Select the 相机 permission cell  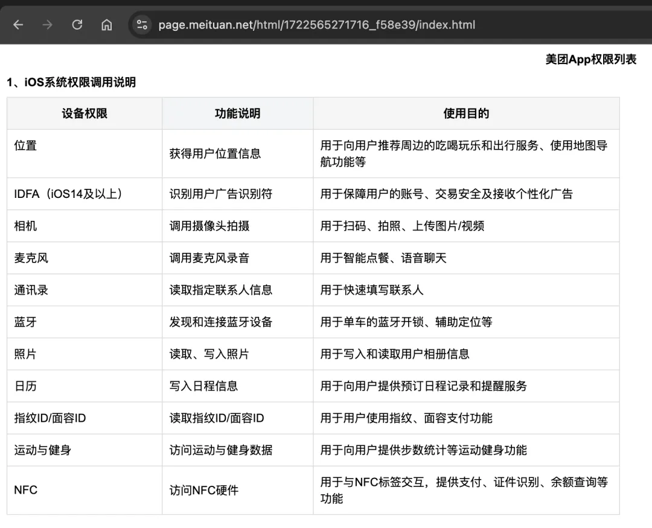(85, 226)
